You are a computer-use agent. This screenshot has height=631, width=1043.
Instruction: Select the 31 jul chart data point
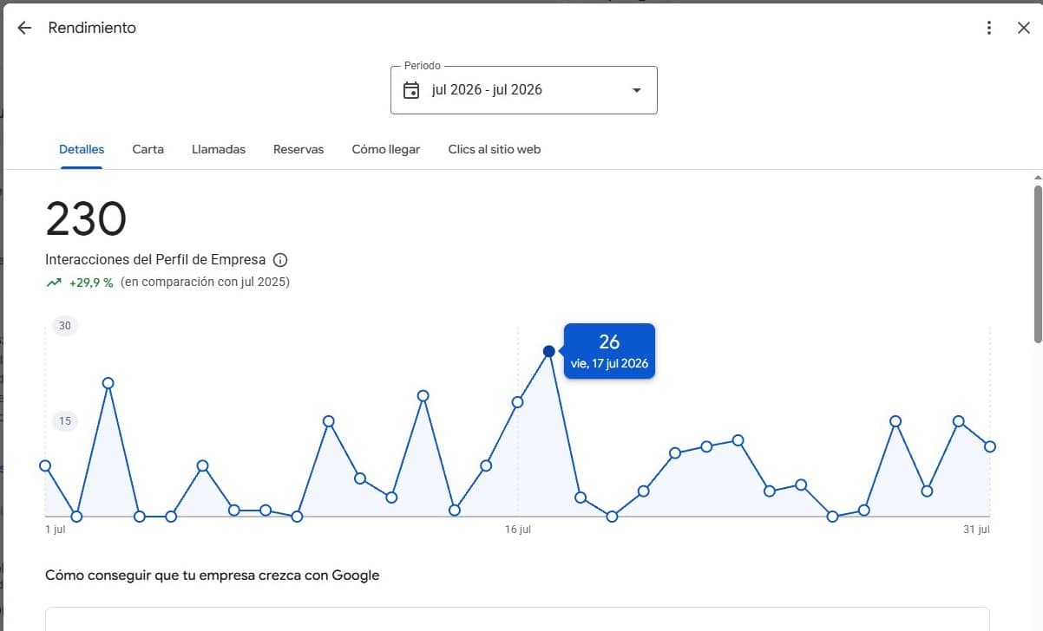tap(989, 446)
